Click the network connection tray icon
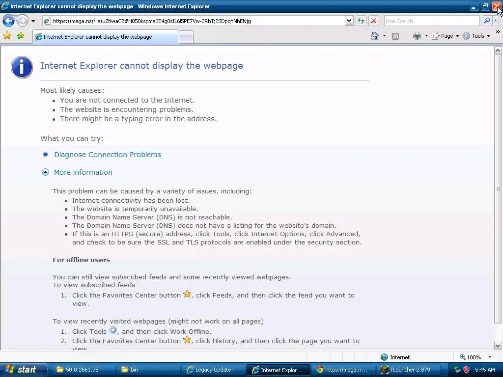The image size is (503, 377). click(x=457, y=370)
